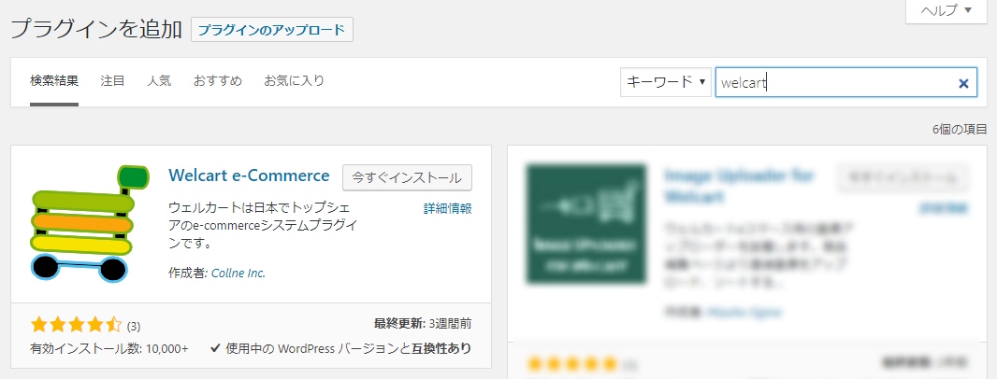Screen dimensions: 997x379
Task: Switch to 注目 tab
Action: pos(112,81)
